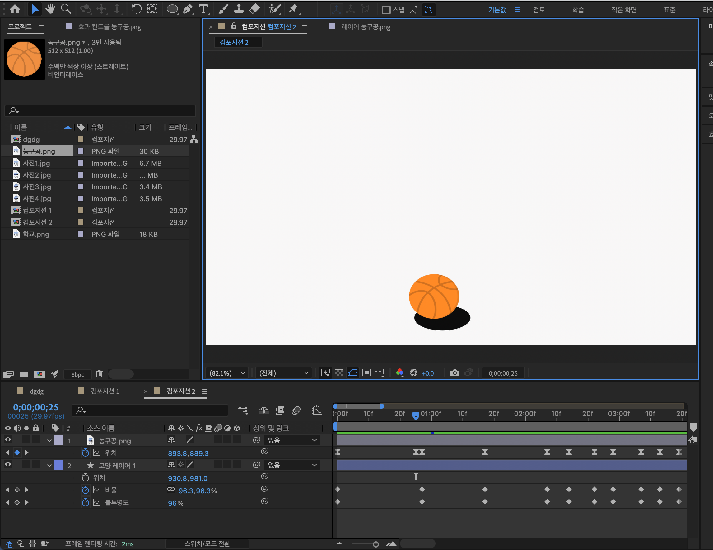Click the snapshot camera icon
The height and width of the screenshot is (550, 713).
click(454, 373)
